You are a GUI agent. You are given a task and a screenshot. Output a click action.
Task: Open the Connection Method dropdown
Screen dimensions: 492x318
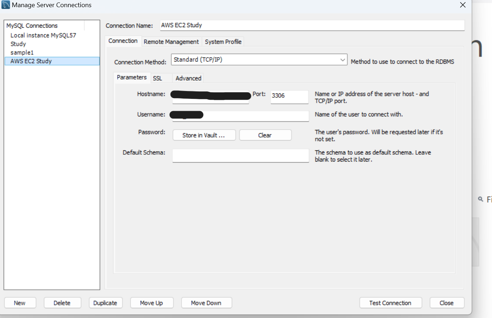(259, 60)
